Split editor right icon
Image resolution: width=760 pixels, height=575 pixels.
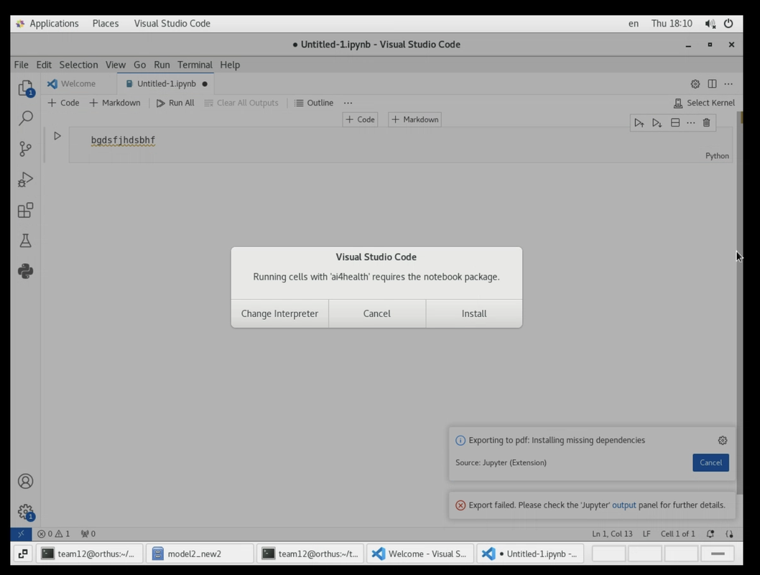(712, 84)
